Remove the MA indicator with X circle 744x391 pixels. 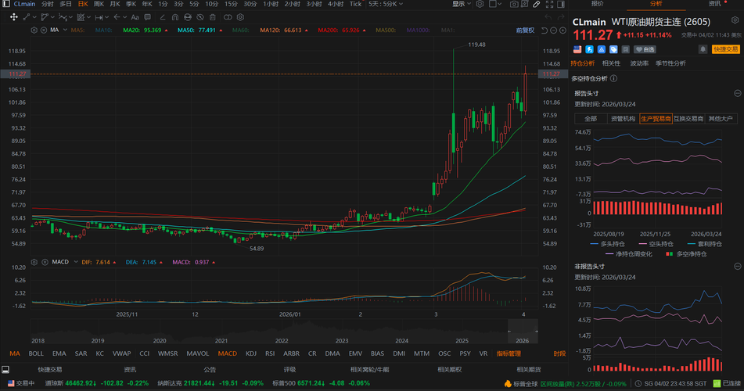click(44, 30)
